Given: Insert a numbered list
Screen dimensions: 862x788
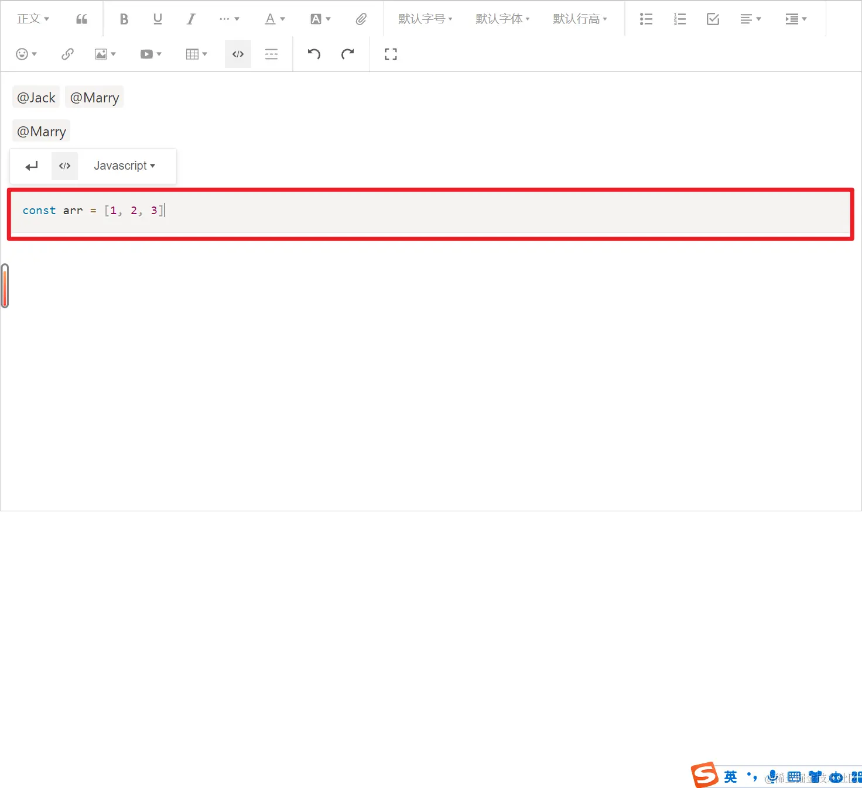Looking at the screenshot, I should point(679,19).
